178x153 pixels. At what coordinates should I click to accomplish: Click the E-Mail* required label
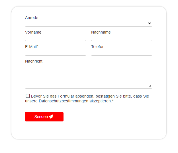[32, 47]
